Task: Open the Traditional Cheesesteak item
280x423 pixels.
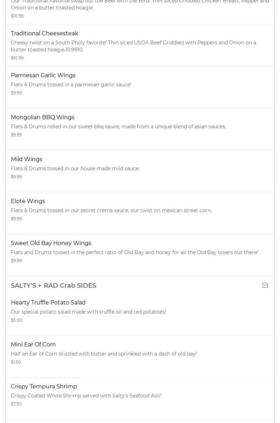Action: pos(44,34)
